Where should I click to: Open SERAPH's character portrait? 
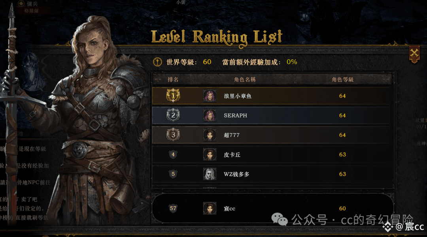[x=210, y=115]
